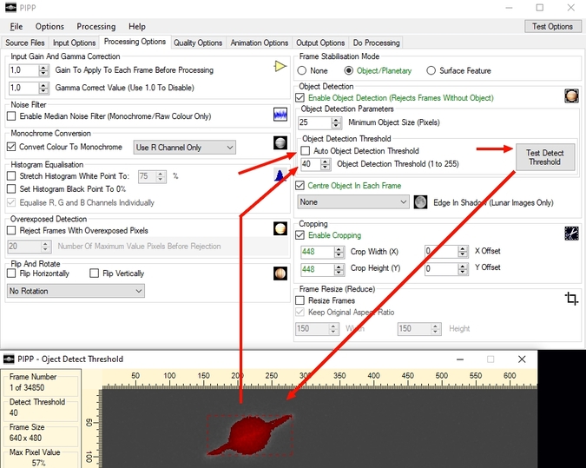
Task: Click the overexposed detection planet icon
Action: 280,229
